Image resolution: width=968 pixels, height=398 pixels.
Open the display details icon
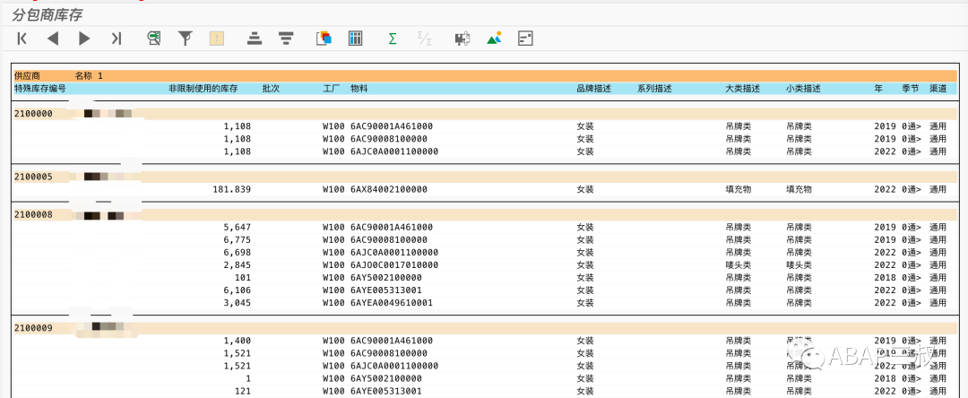click(x=154, y=39)
